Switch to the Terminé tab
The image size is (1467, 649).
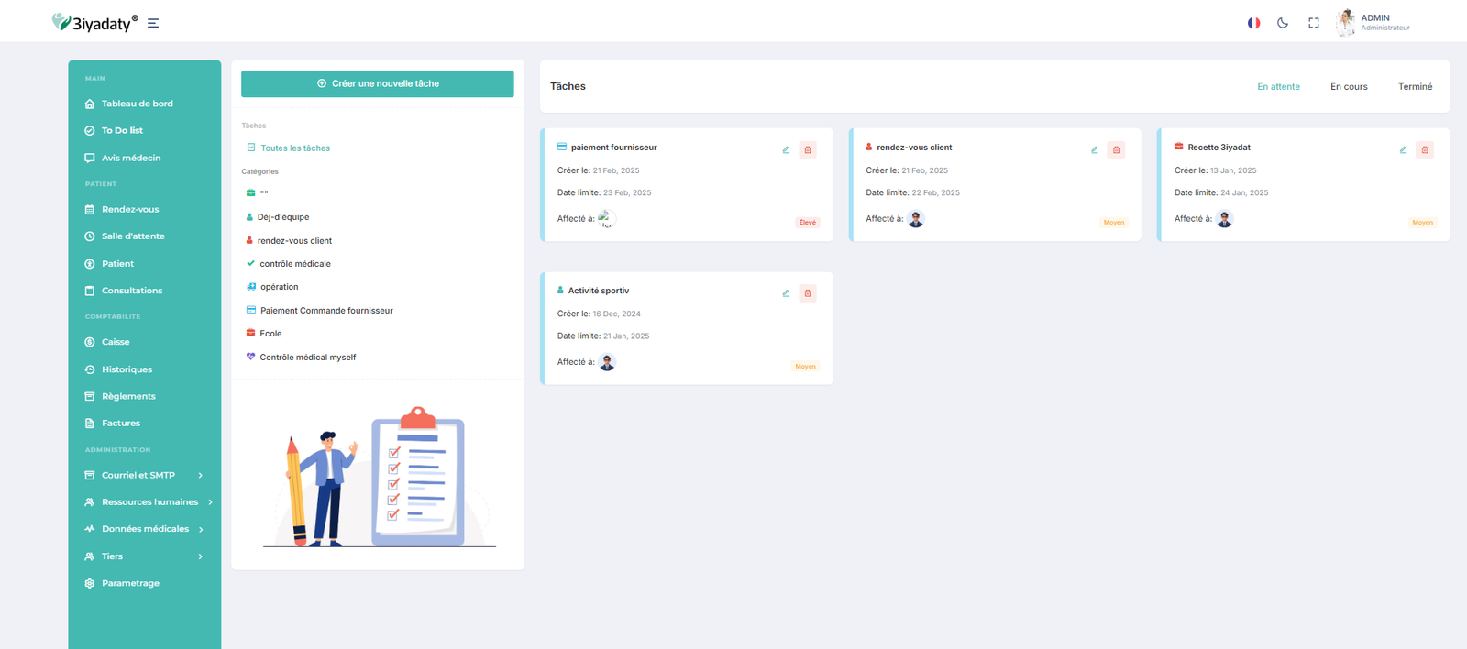point(1415,87)
